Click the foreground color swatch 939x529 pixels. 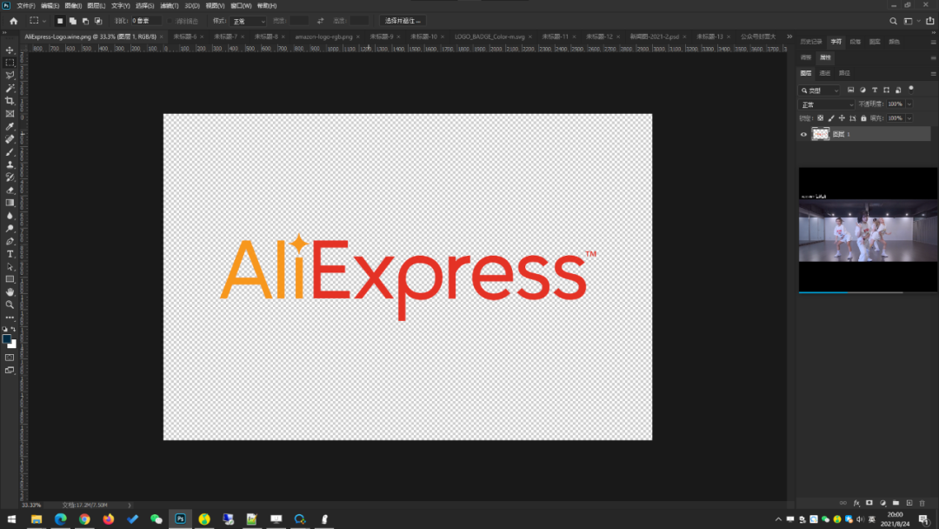[7, 339]
